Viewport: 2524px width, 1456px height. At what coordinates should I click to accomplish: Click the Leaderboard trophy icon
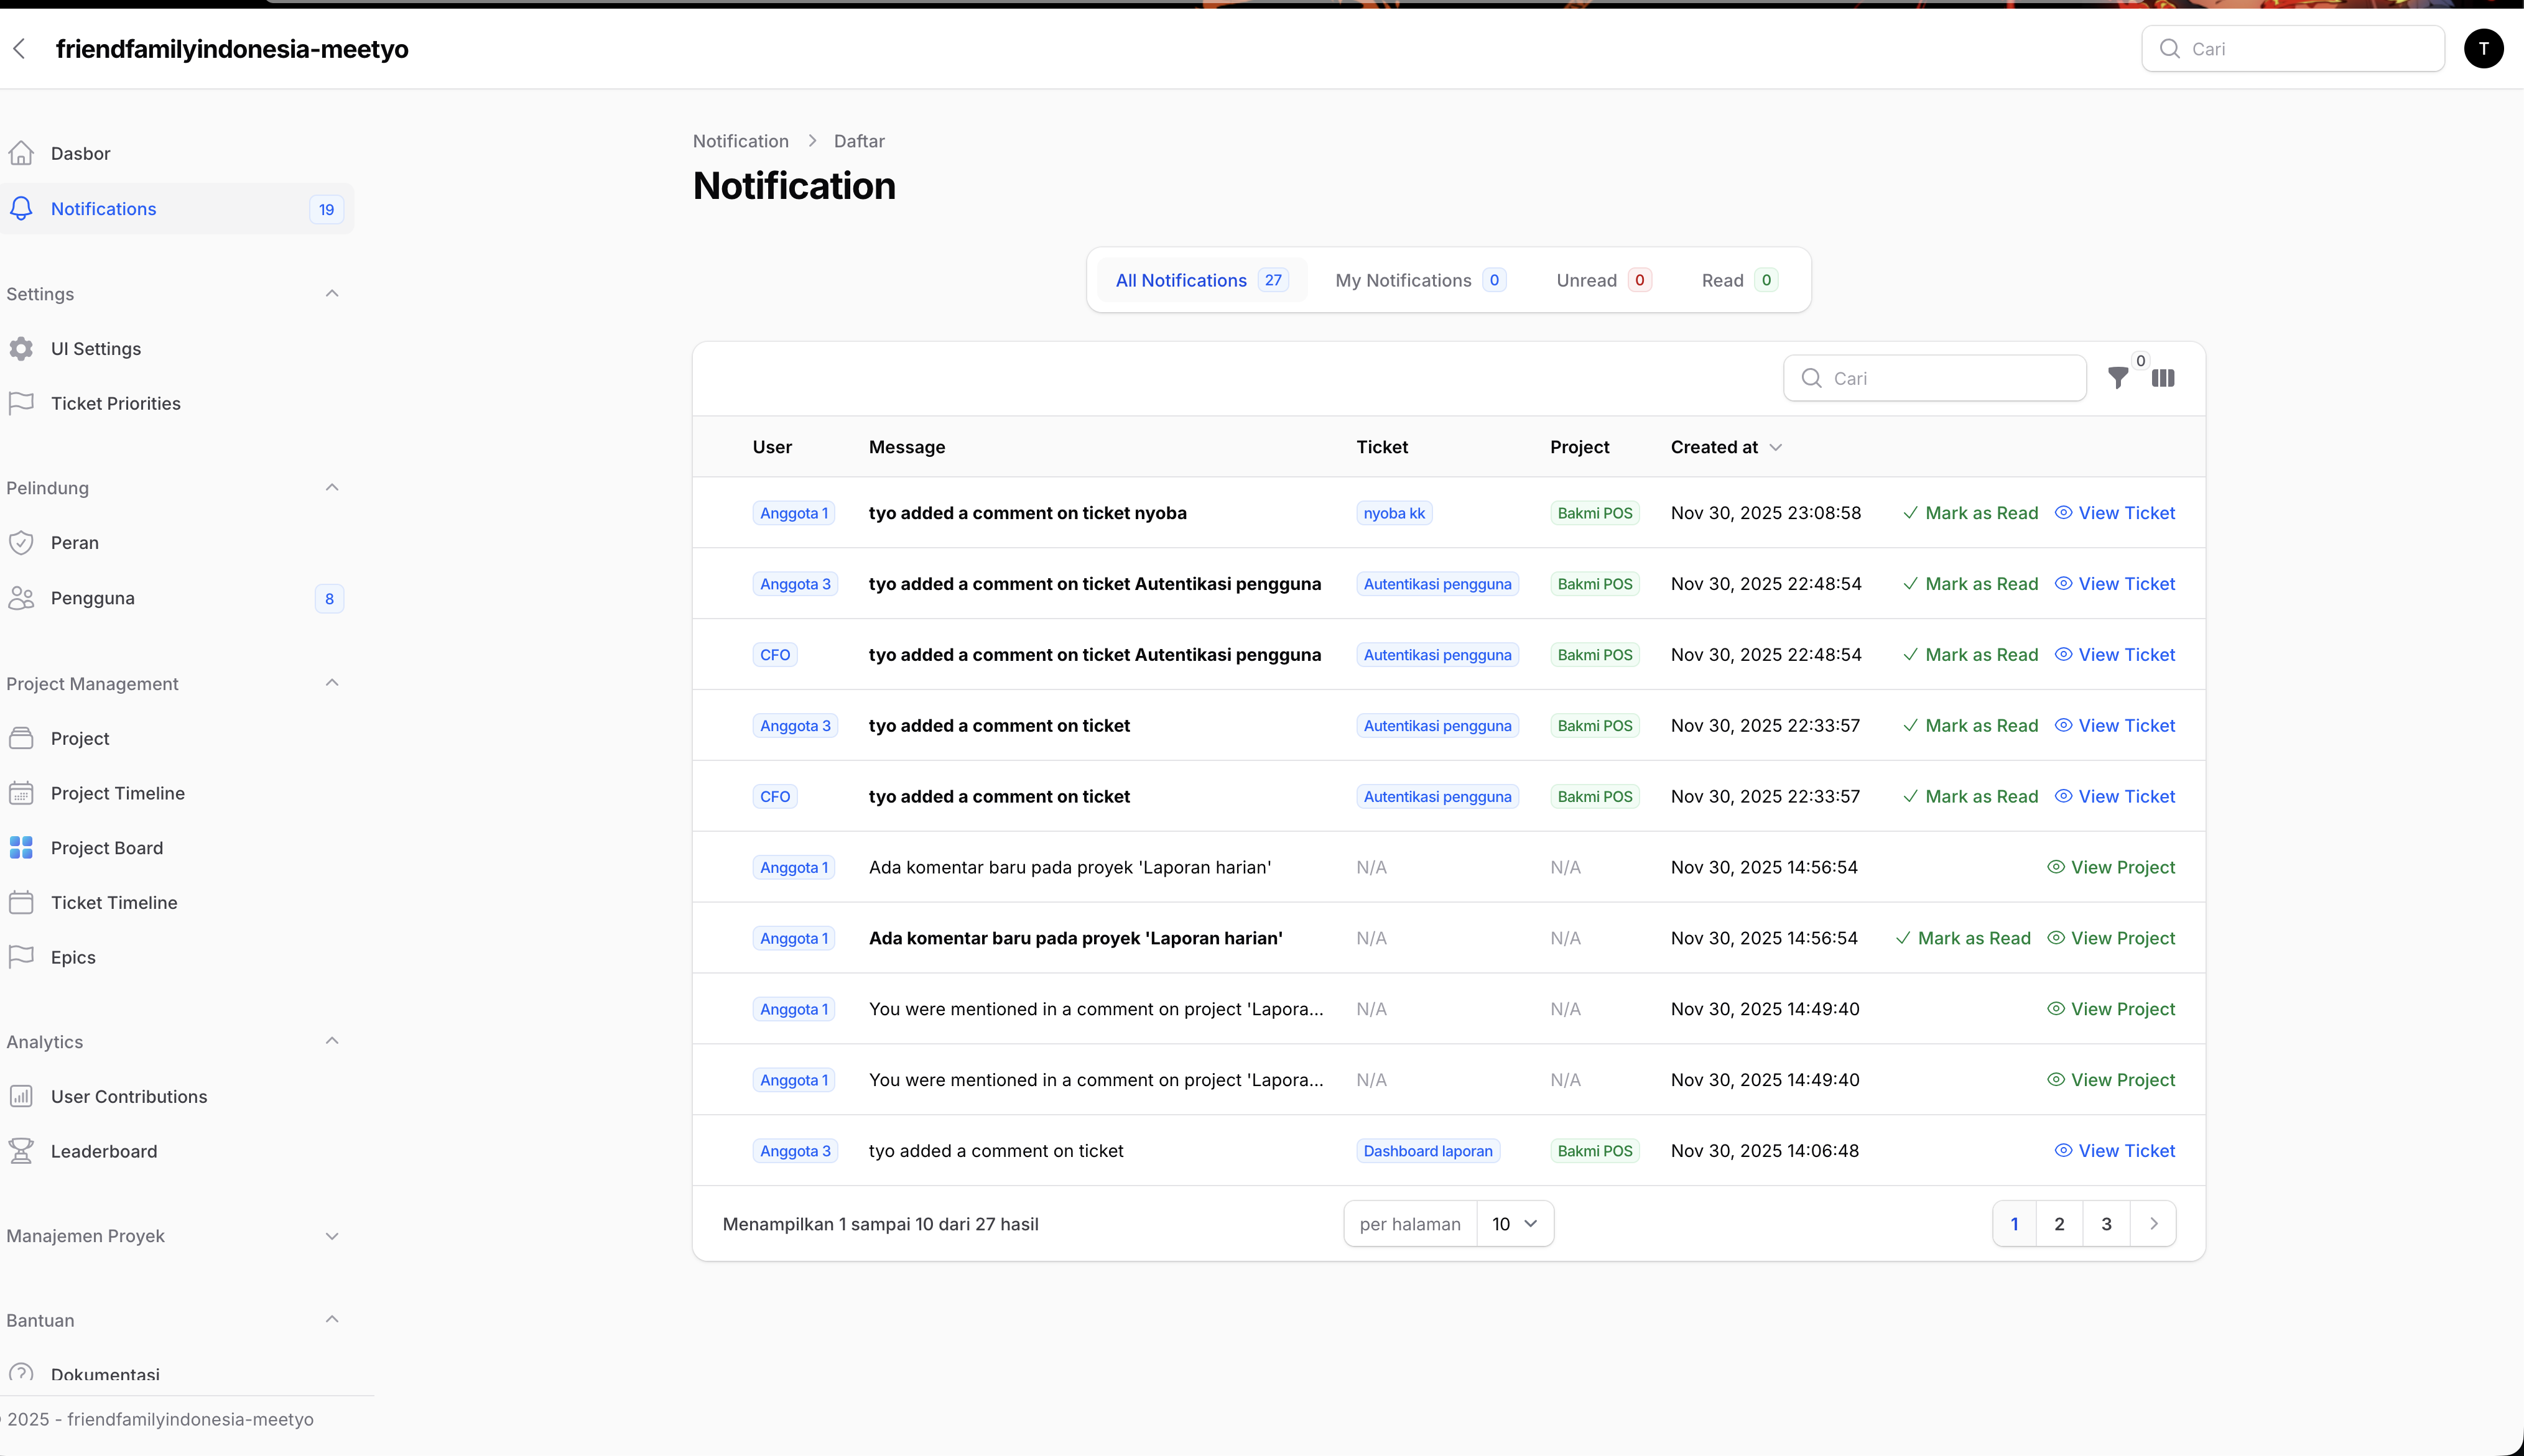tap(21, 1151)
